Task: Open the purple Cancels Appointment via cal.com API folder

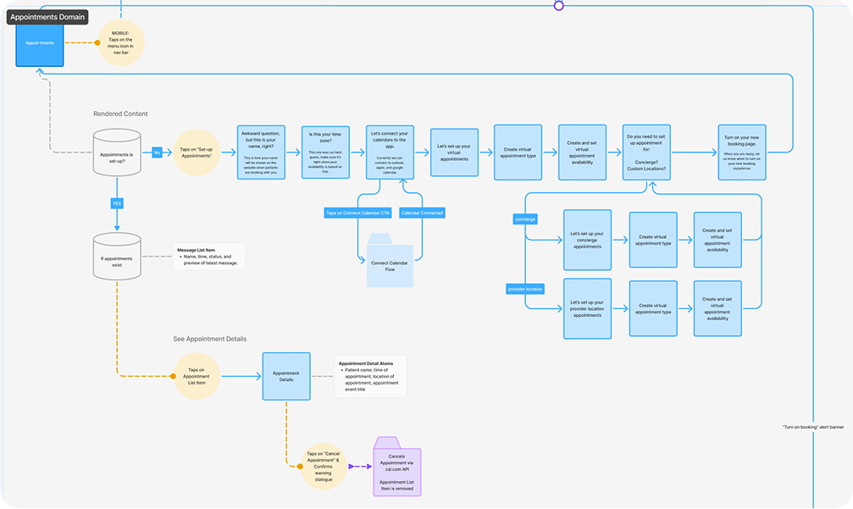Action: coord(397,467)
